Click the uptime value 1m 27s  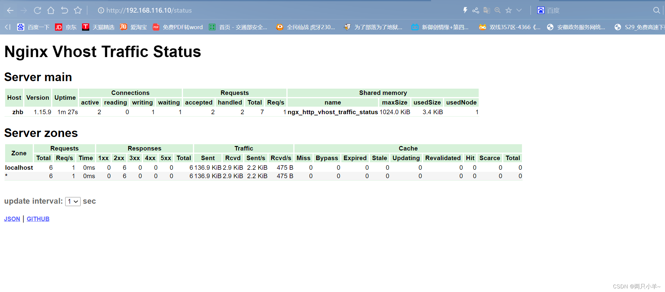[x=68, y=112]
